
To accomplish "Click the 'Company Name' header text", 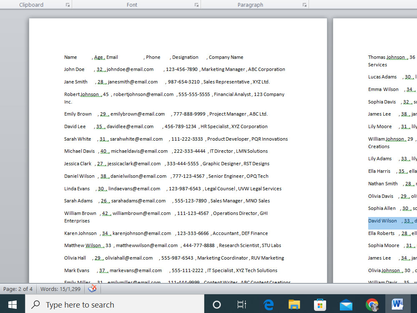I will pos(226,57).
